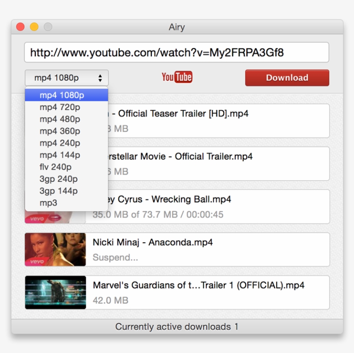Click the format selector stepper arrows
The height and width of the screenshot is (353, 354).
tap(101, 78)
